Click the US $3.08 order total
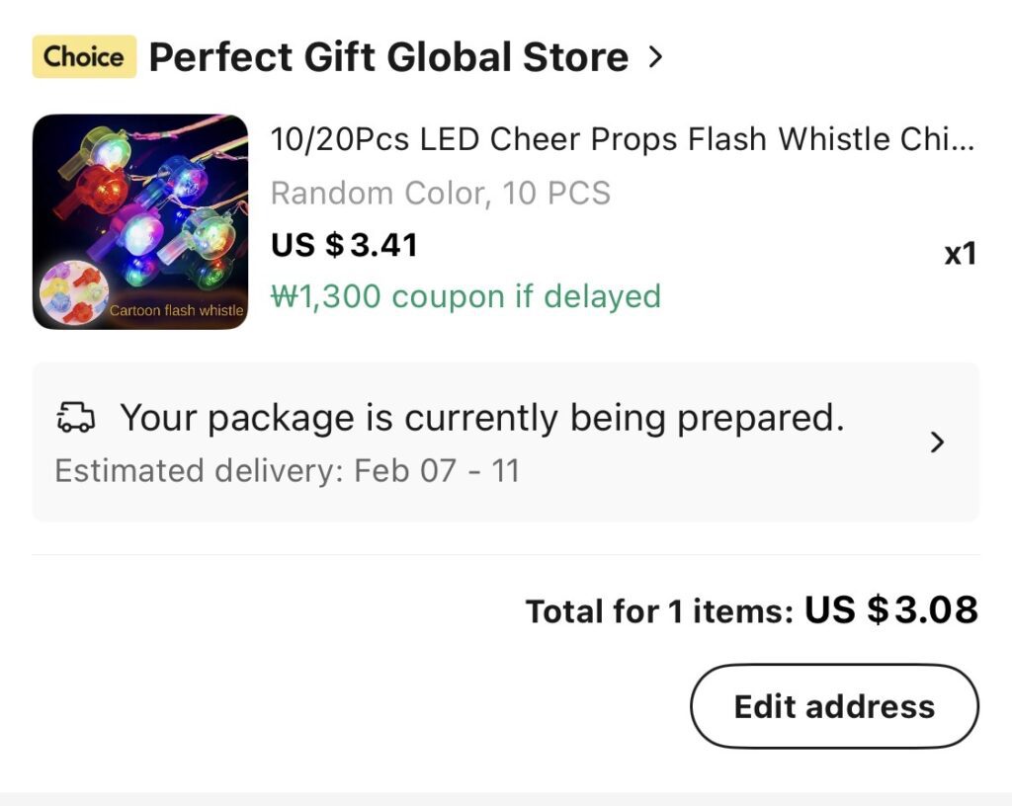The image size is (1012, 806). [x=891, y=610]
